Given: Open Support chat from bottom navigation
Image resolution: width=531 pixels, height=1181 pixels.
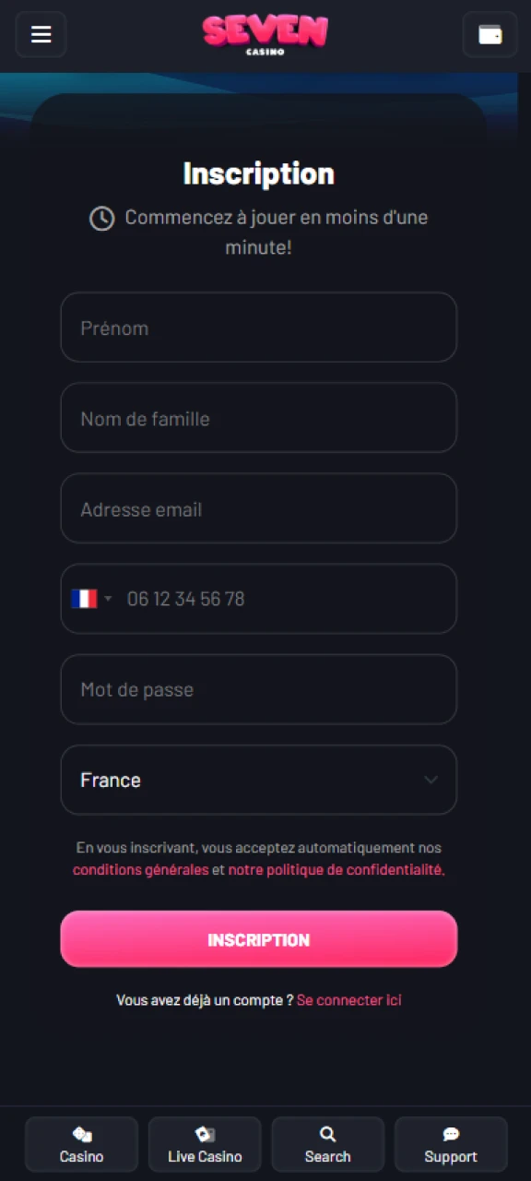Looking at the screenshot, I should [x=451, y=1144].
